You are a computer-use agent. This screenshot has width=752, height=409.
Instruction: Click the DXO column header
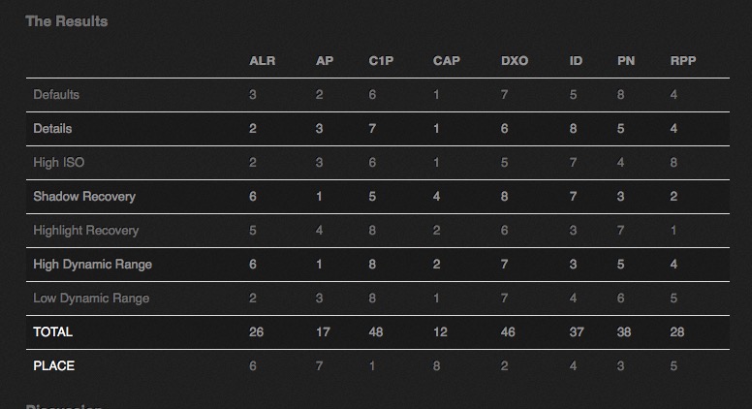tap(515, 61)
